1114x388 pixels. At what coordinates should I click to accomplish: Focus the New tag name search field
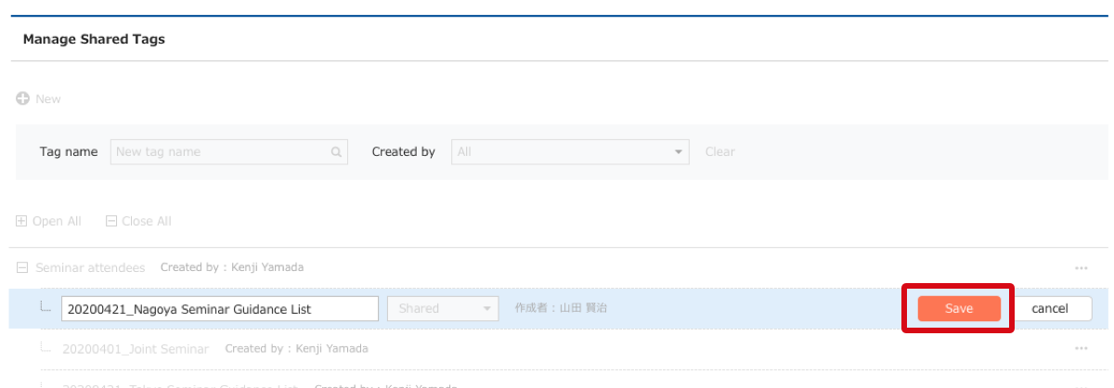point(228,151)
